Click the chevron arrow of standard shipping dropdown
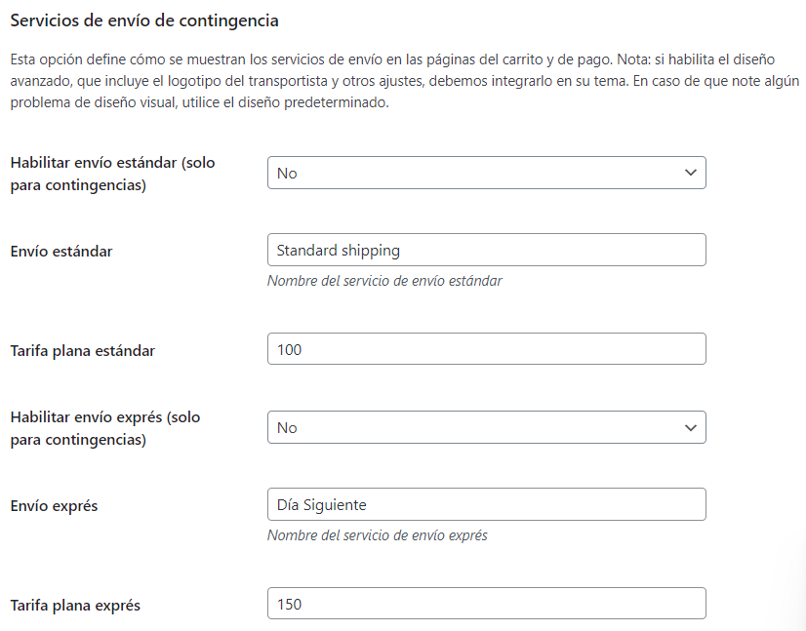Screen dimensions: 806x631 (x=690, y=173)
